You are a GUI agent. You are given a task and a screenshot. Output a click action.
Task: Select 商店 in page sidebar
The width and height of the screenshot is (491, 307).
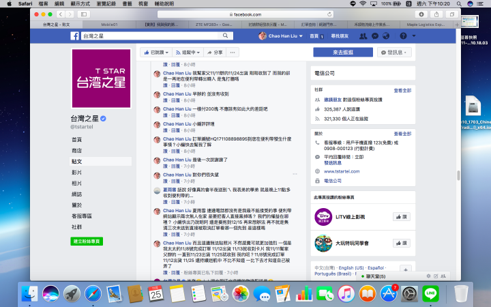tap(76, 151)
